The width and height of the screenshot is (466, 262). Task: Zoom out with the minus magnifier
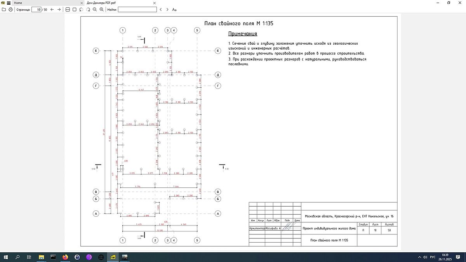click(95, 9)
